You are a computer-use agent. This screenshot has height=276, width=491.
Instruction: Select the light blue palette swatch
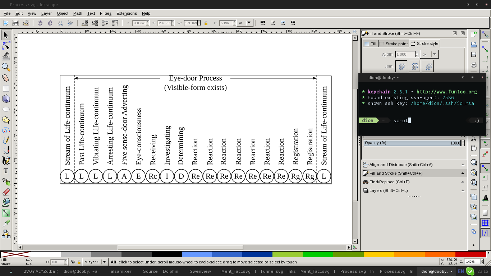point(197,254)
